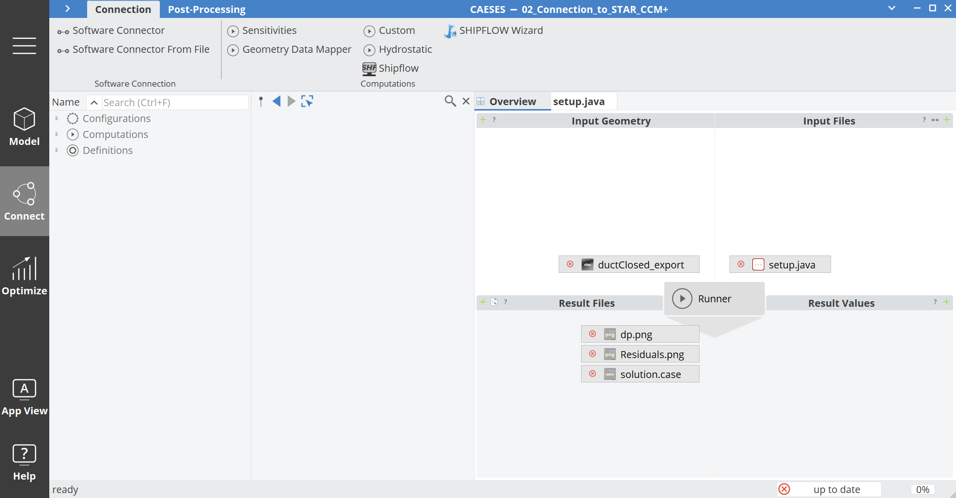Click the pin icon in object editor
The width and height of the screenshot is (956, 498).
coord(261,102)
